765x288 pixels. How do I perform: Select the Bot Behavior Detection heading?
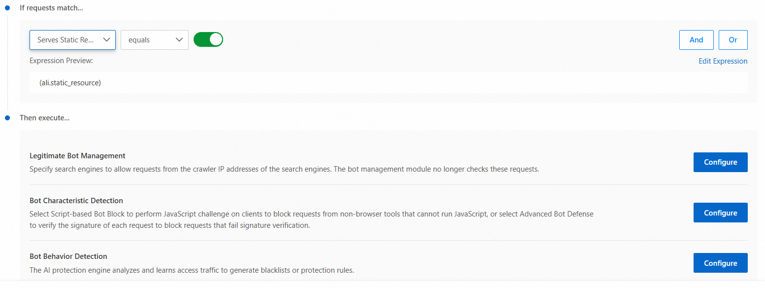click(x=68, y=256)
